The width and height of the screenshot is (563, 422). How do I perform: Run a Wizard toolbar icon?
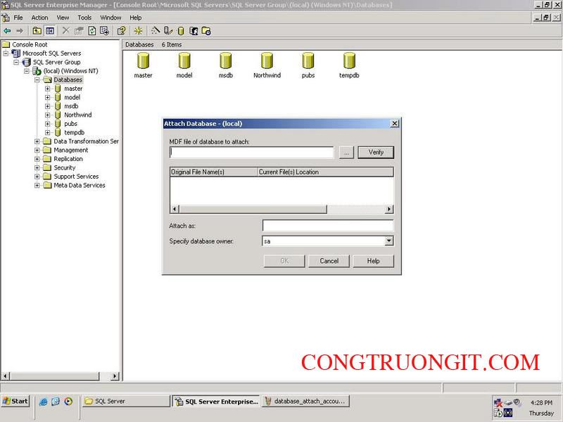pyautogui.click(x=155, y=31)
